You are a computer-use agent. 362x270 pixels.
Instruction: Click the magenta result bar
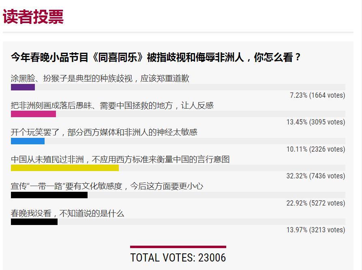[x=33, y=114]
